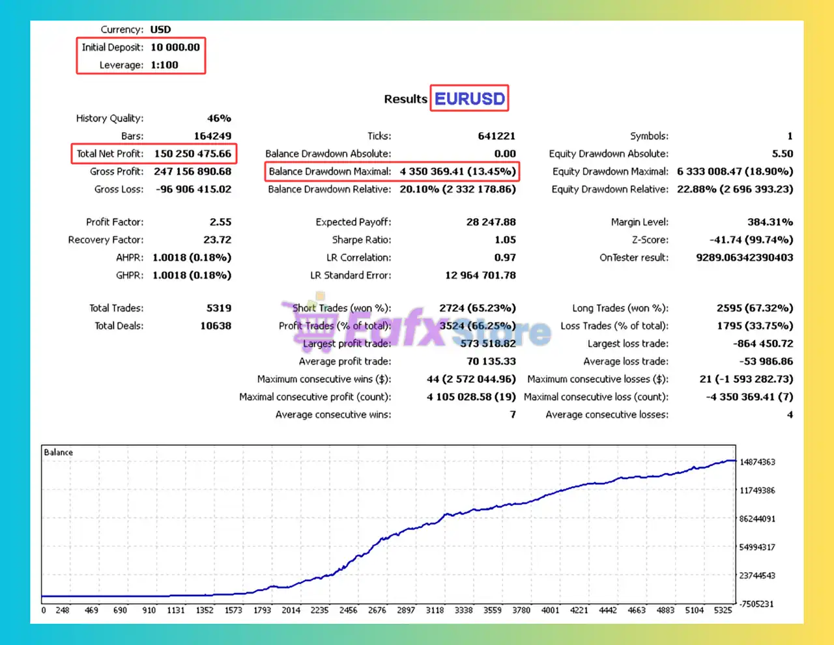Select the Total Net Profit value
Image resolution: width=834 pixels, height=645 pixels.
[192, 154]
